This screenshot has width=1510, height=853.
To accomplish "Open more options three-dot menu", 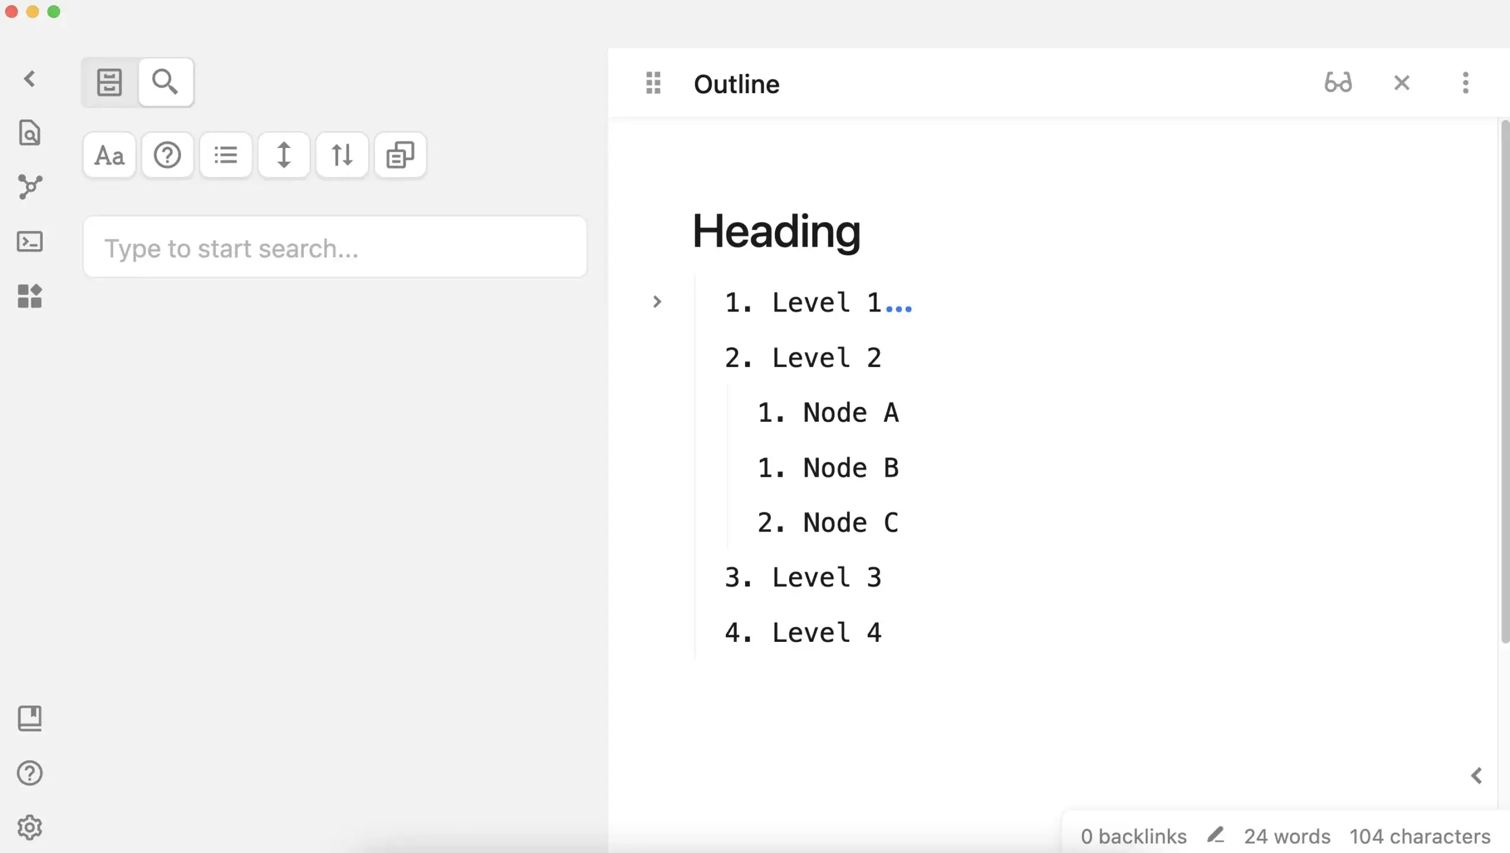I will click(1465, 83).
